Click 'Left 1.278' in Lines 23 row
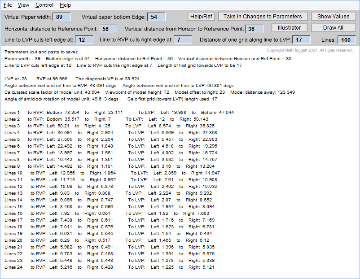 coord(162,261)
